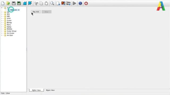This screenshot has height=95, width=170.
Task: Click the Play AVI button
Action: tap(36, 12)
